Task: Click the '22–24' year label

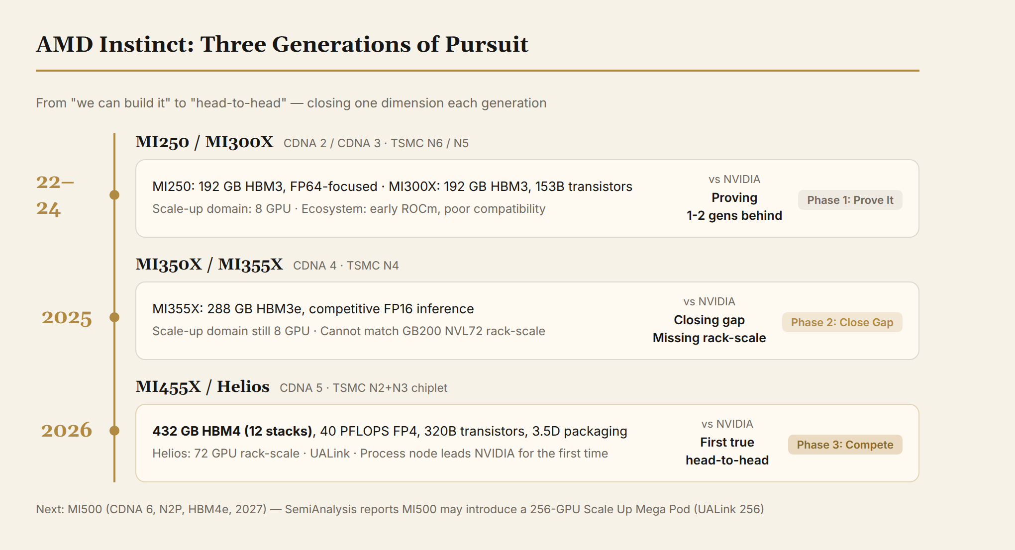Action: coord(55,195)
